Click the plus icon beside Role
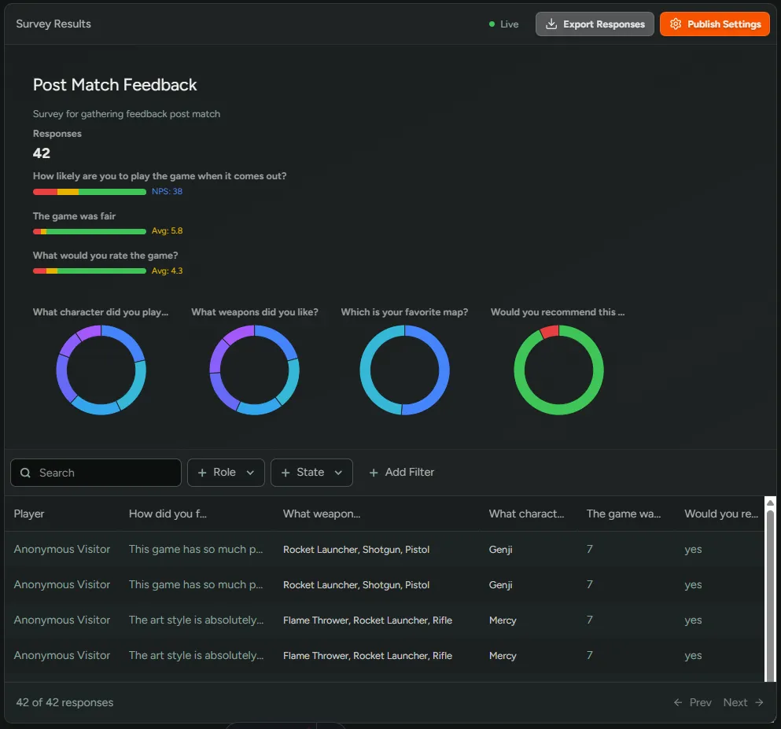This screenshot has height=729, width=781. tap(202, 473)
